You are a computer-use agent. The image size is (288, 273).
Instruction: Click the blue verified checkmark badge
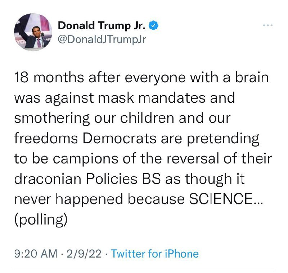pyautogui.click(x=153, y=26)
